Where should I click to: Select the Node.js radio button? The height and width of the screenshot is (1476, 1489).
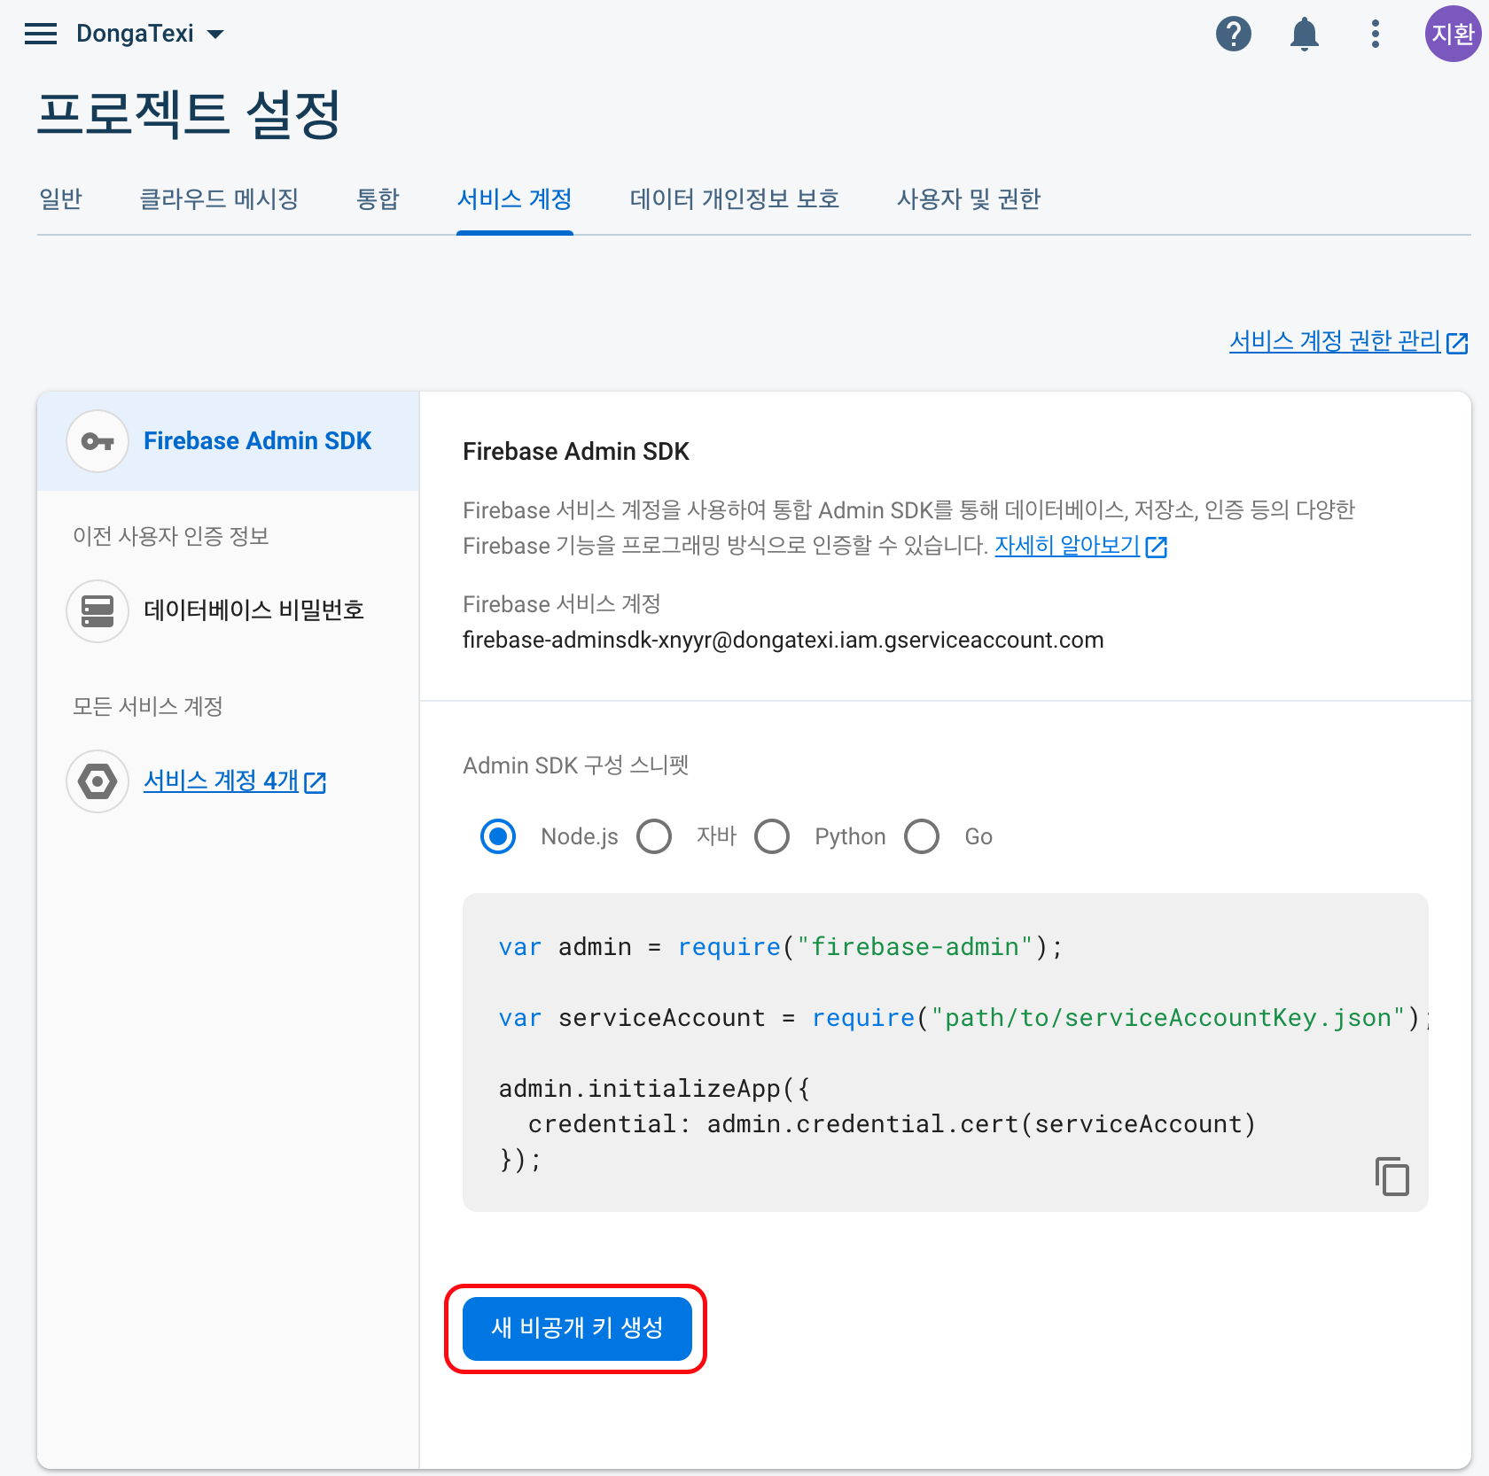[498, 836]
